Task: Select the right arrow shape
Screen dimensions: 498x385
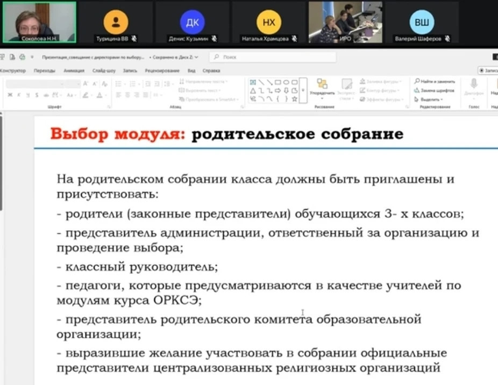Action: click(278, 90)
